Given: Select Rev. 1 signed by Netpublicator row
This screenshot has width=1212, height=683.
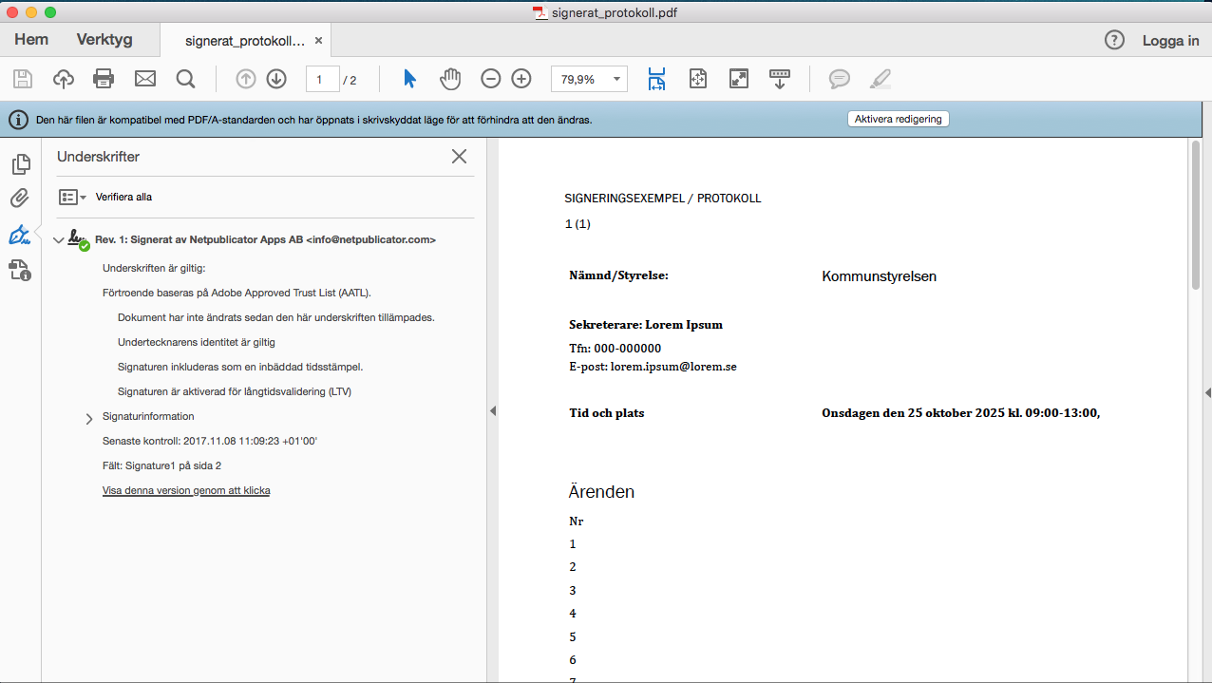Looking at the screenshot, I should pos(265,240).
